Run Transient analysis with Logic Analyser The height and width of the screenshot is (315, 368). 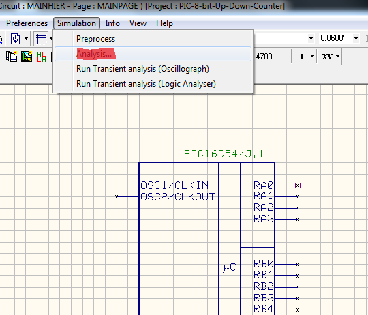153,84
